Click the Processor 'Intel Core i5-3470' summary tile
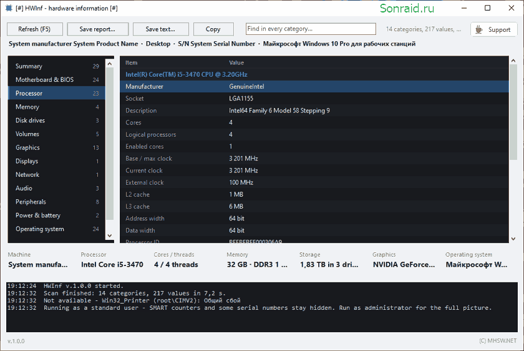This screenshot has width=524, height=351. [x=112, y=260]
